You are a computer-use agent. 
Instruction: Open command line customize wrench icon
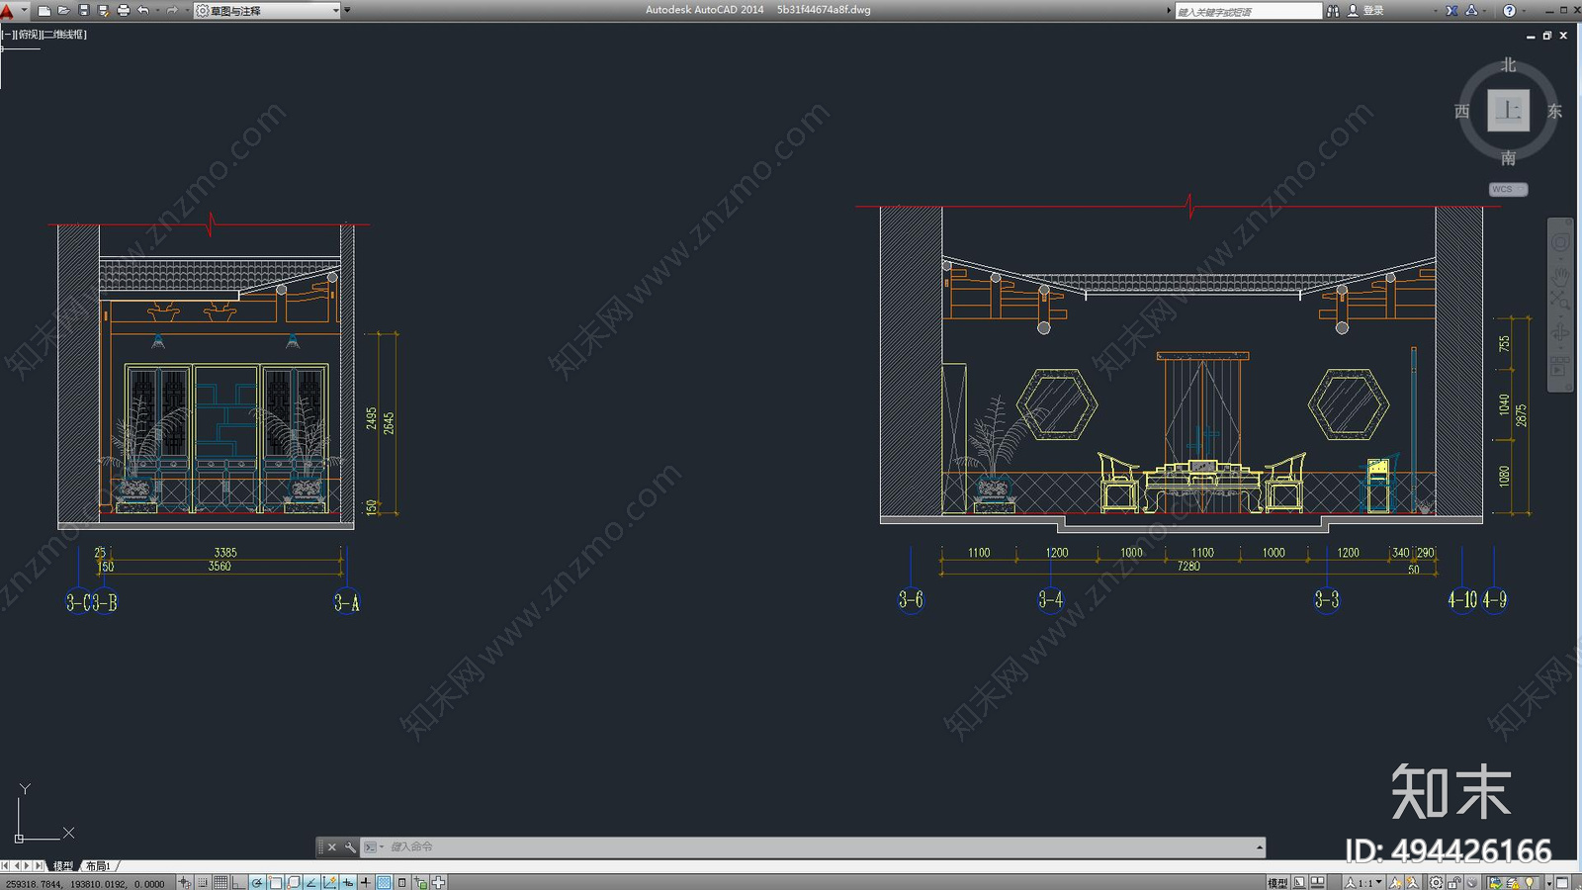tap(350, 847)
